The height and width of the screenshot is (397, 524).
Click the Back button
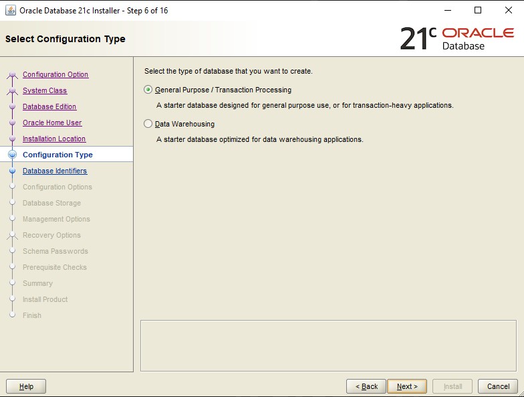tap(366, 386)
